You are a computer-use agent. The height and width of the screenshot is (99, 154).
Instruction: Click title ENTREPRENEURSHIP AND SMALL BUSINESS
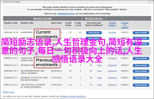pos(32,72)
